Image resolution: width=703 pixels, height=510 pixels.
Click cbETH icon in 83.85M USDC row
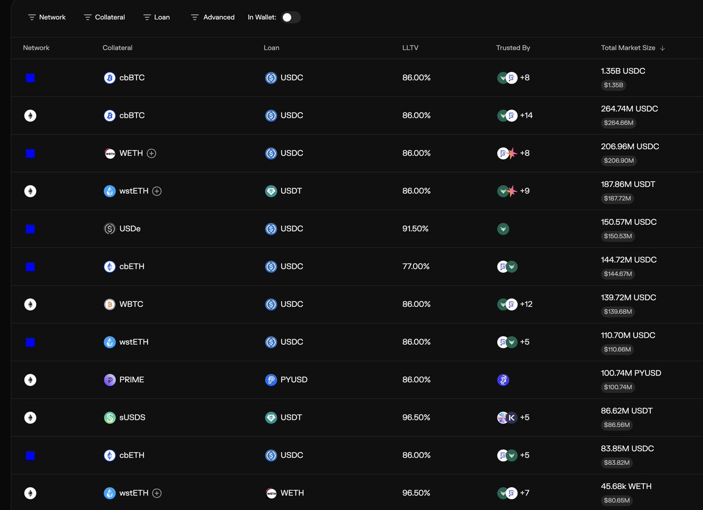coord(110,455)
